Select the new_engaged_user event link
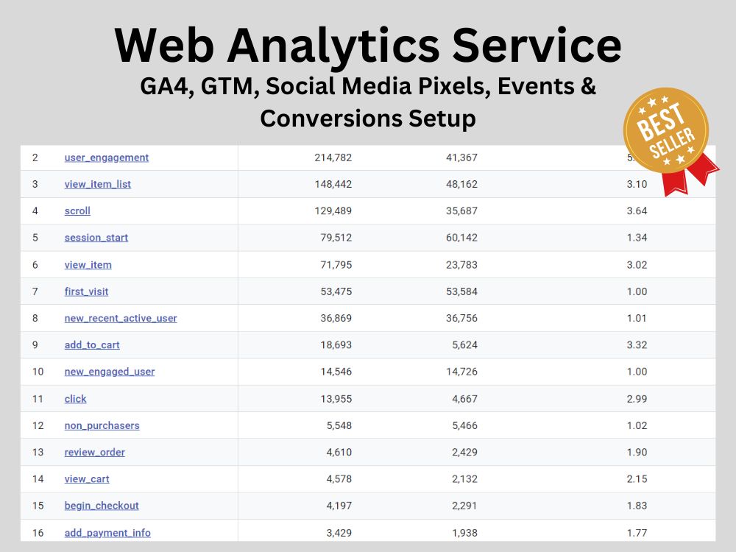 (x=109, y=372)
